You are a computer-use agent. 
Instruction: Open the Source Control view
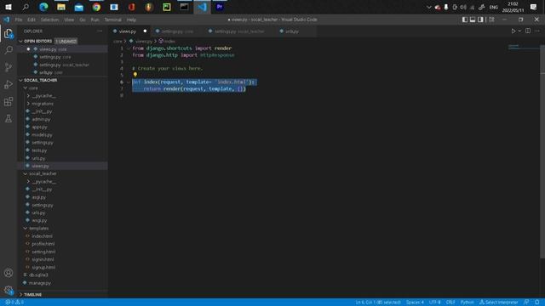(9, 67)
